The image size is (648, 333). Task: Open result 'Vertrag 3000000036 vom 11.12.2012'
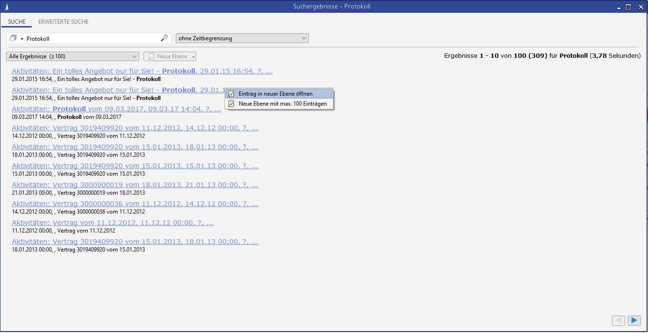[x=135, y=204]
